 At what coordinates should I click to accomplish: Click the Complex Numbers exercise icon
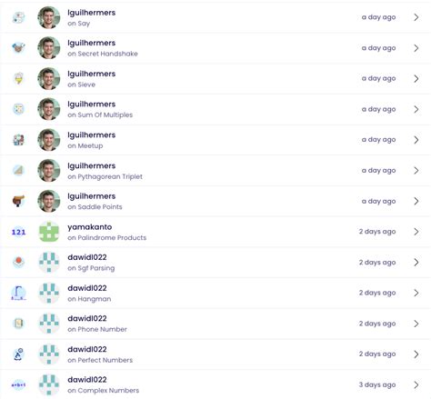18,384
